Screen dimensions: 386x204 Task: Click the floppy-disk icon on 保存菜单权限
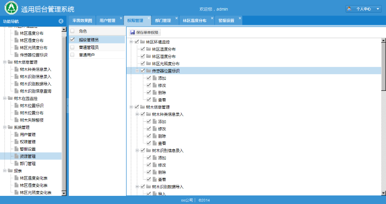coord(133,32)
